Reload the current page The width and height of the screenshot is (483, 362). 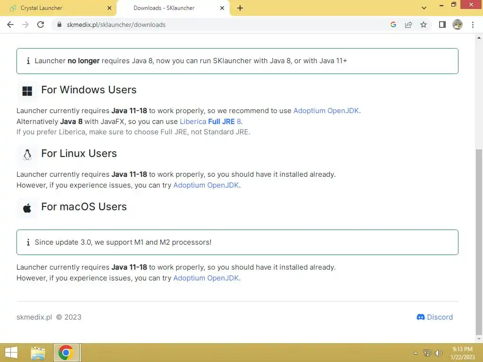pos(41,25)
